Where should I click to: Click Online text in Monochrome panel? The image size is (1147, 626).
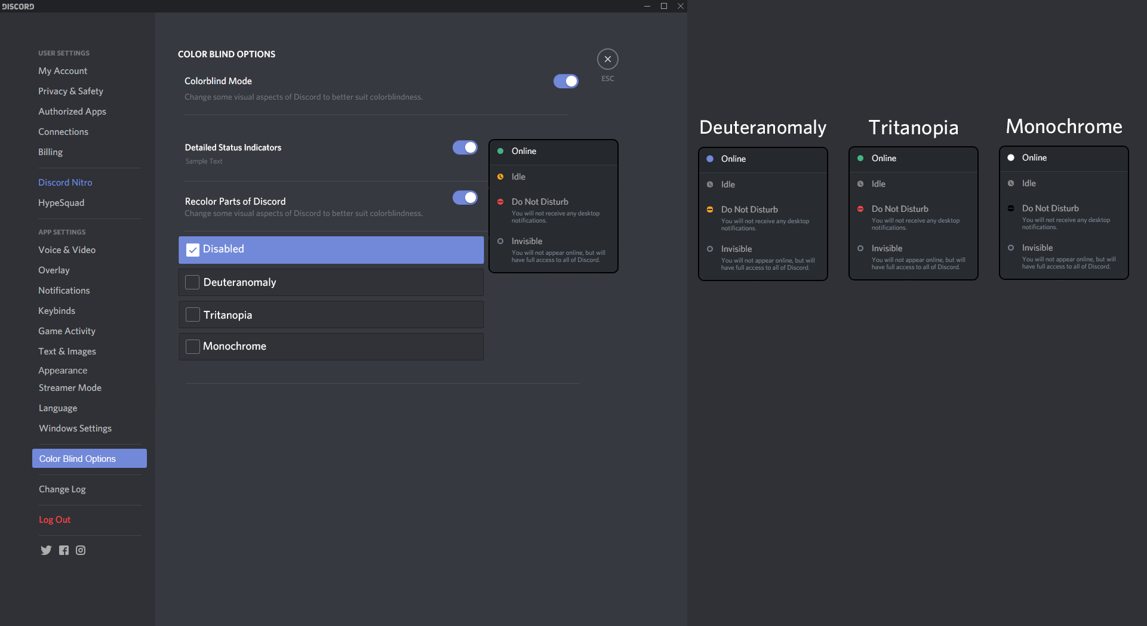(x=1034, y=158)
